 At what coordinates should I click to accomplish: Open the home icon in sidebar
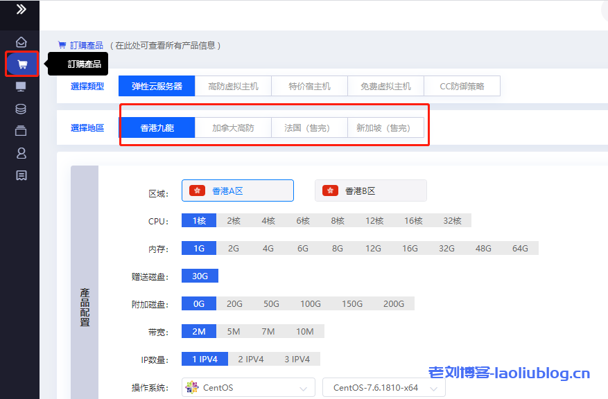coord(21,42)
